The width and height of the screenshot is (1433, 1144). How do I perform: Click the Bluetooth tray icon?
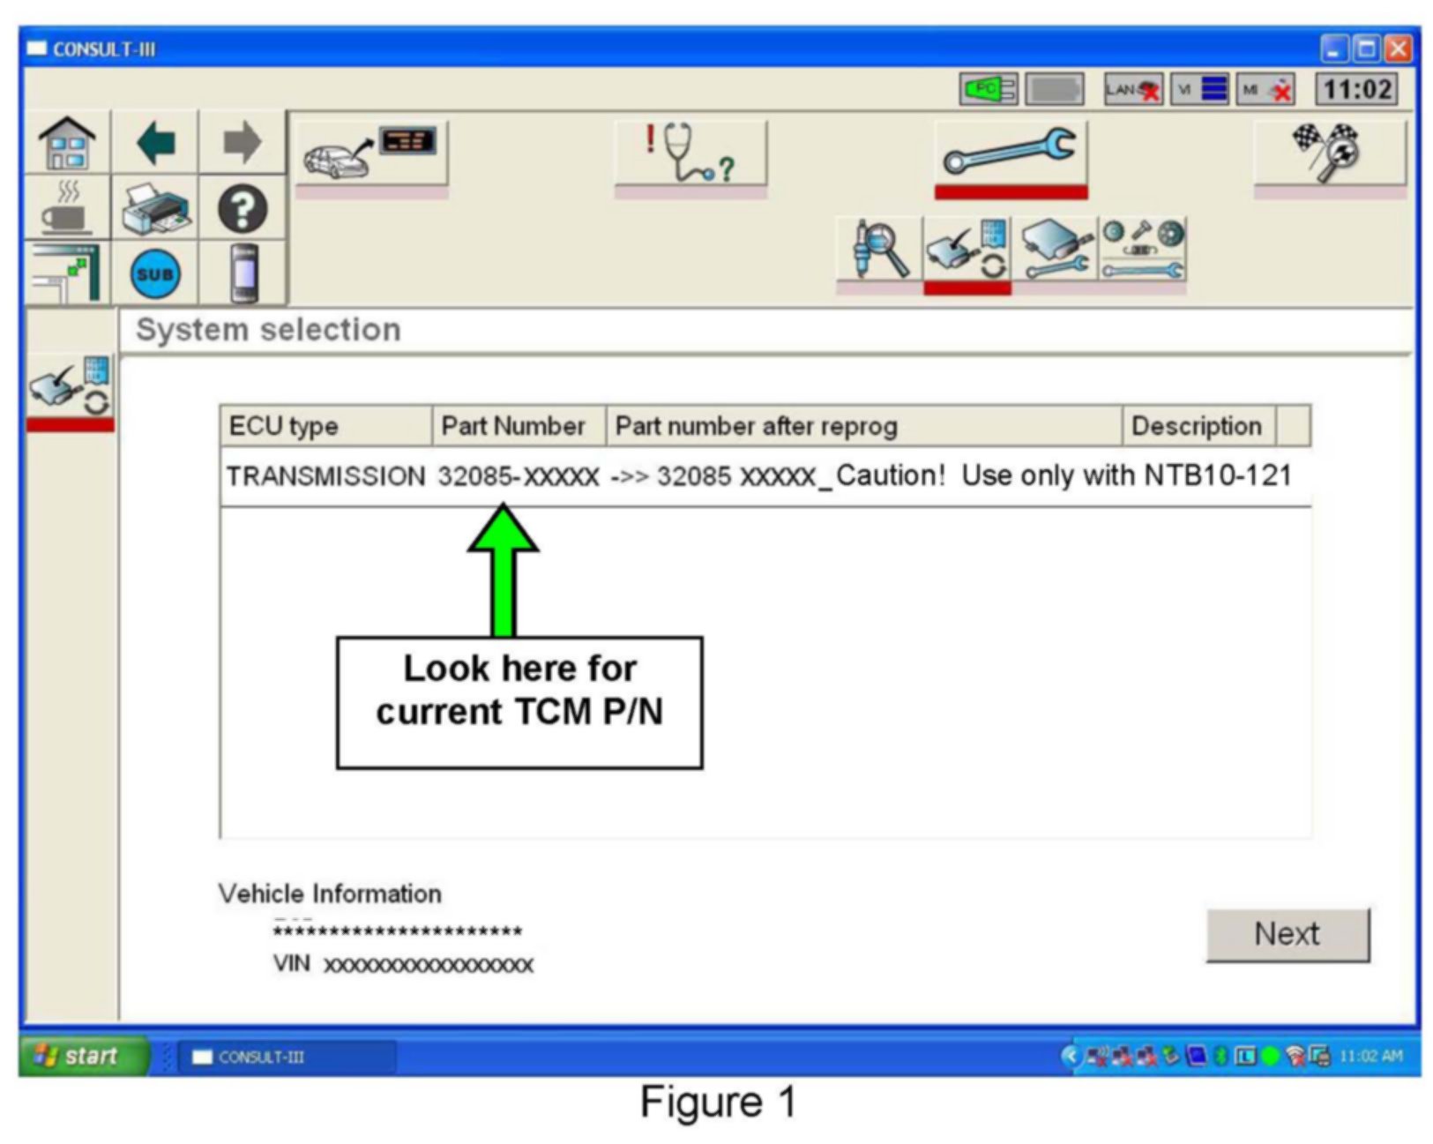tap(1220, 1056)
